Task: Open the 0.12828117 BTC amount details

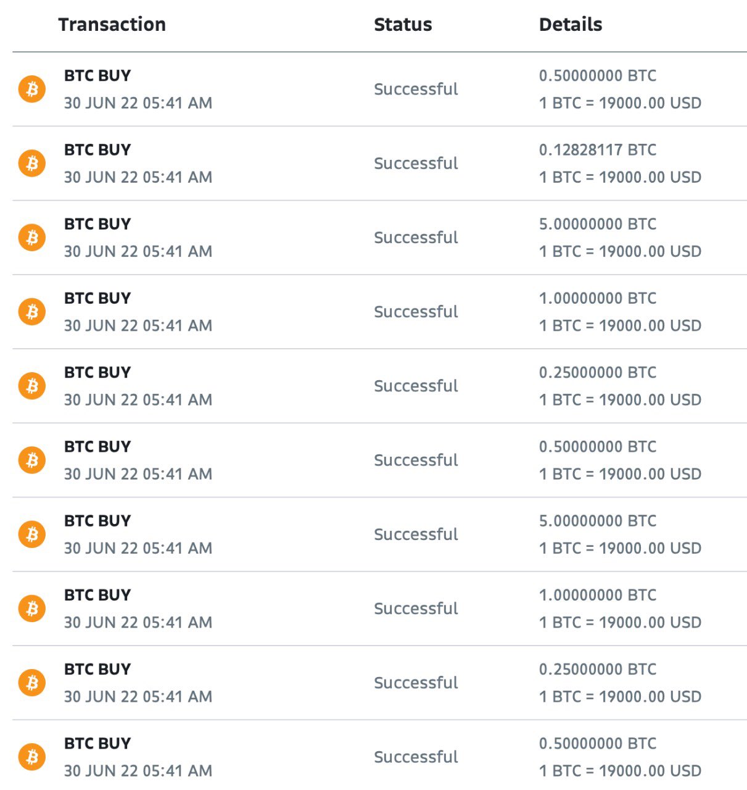Action: (598, 150)
